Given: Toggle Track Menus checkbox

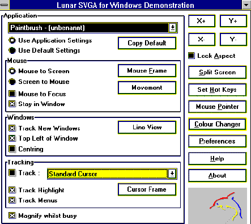Looking at the screenshot, I should (x=12, y=200).
